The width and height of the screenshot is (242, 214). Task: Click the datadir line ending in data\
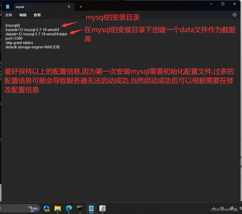pyautogui.click(x=36, y=34)
